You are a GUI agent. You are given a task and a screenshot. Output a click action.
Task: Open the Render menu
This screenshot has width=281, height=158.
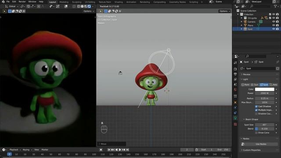22,2
